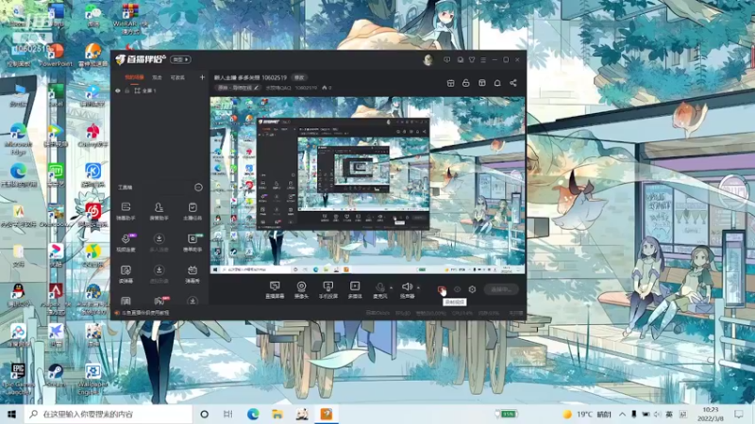Open the skin (shirt) icon in title bar
Viewport: 755px width, 424px height.
click(x=472, y=59)
